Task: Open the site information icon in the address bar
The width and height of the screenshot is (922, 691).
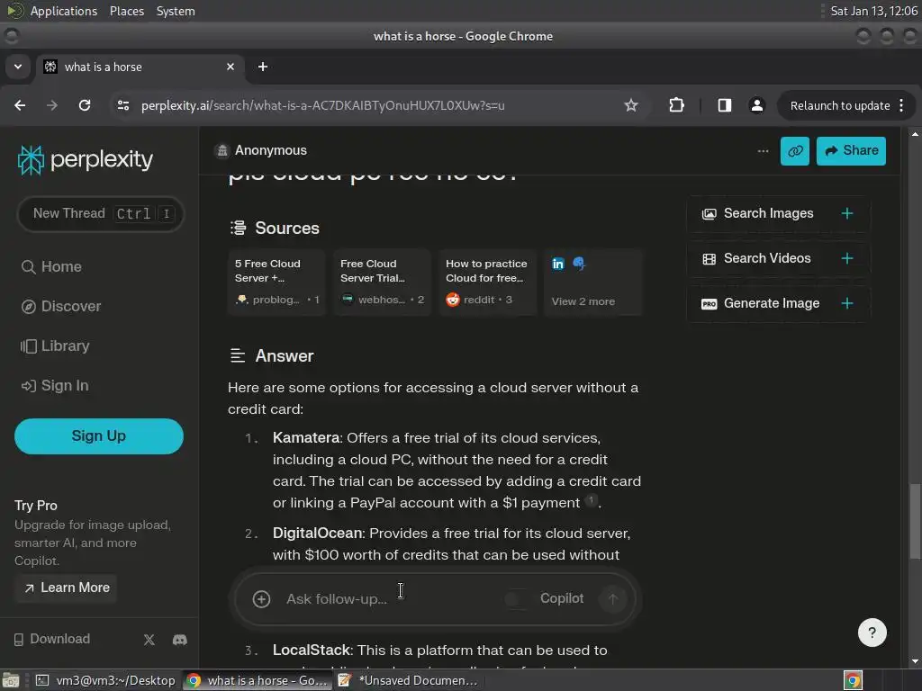Action: [123, 105]
